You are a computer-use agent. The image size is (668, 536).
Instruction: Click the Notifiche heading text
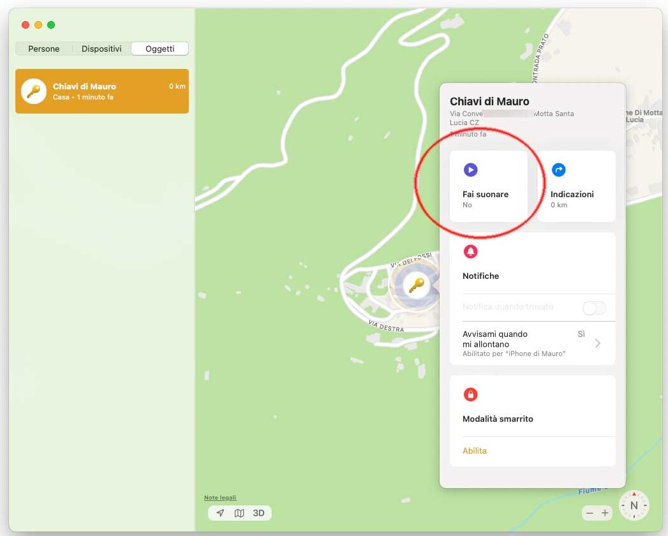(x=480, y=276)
